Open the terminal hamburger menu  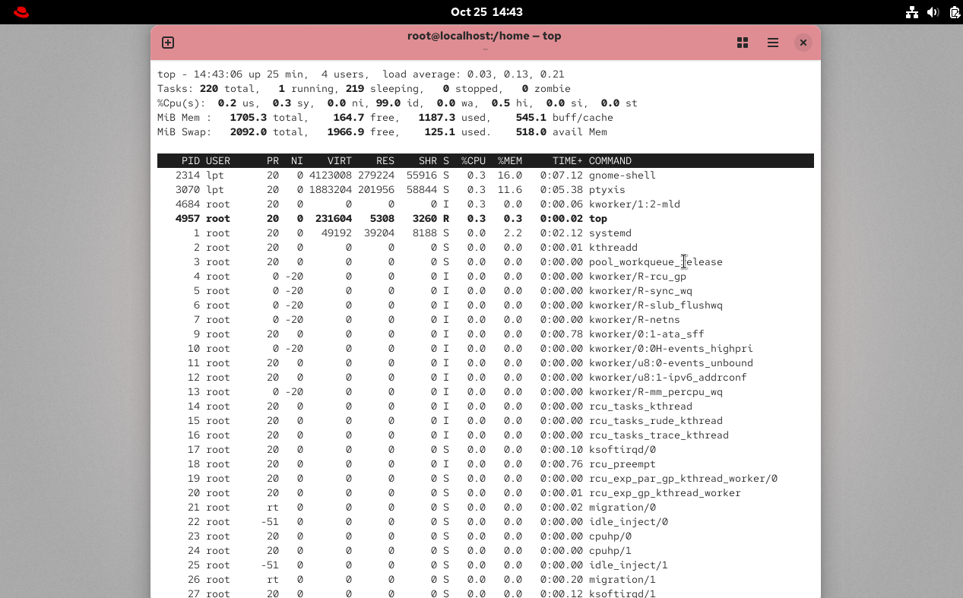pyautogui.click(x=773, y=43)
